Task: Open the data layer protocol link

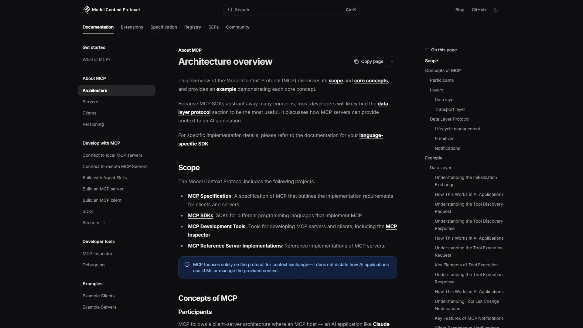Action: [x=194, y=112]
